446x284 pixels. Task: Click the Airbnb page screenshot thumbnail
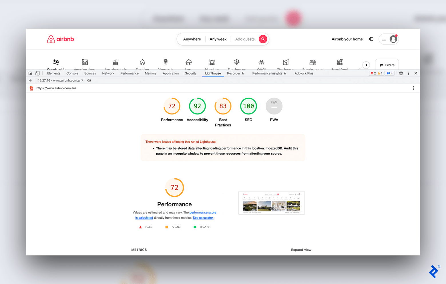[x=271, y=203]
